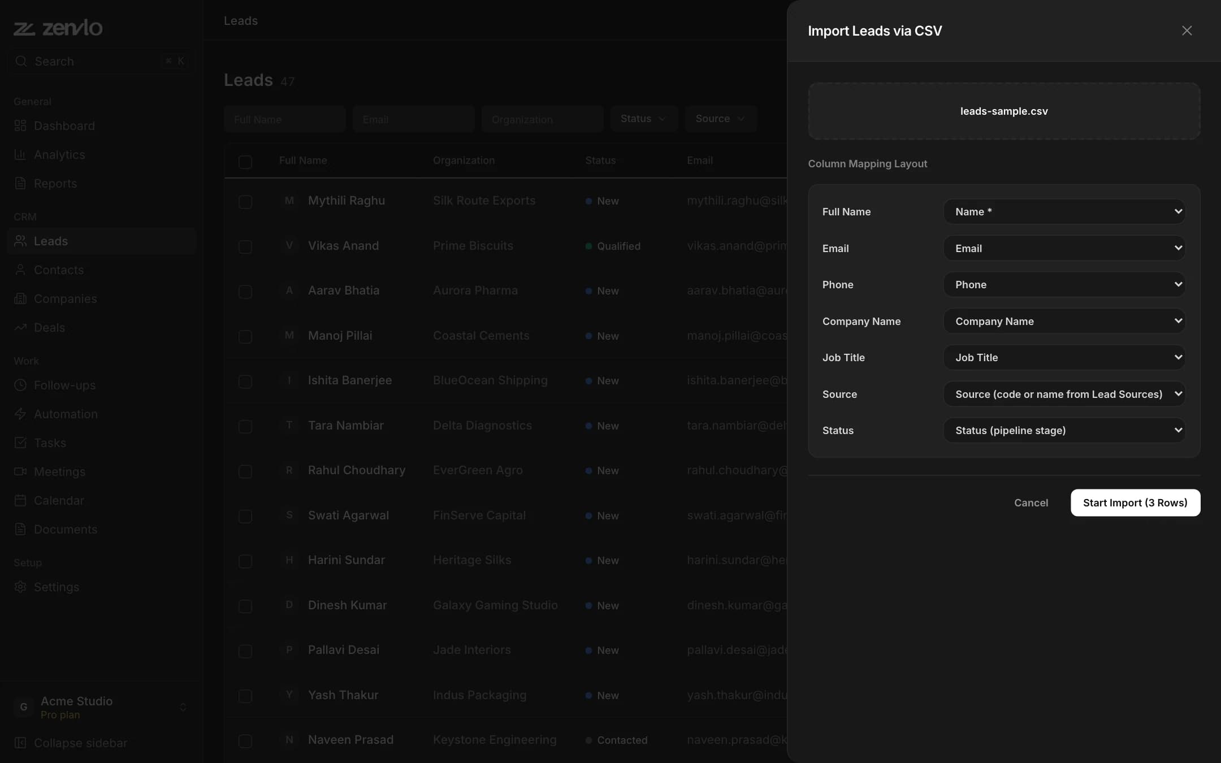Open the Job Title mapping dropdown
The width and height of the screenshot is (1221, 763).
[1064, 357]
